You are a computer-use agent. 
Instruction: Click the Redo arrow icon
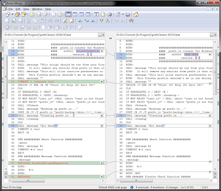pos(57,21)
